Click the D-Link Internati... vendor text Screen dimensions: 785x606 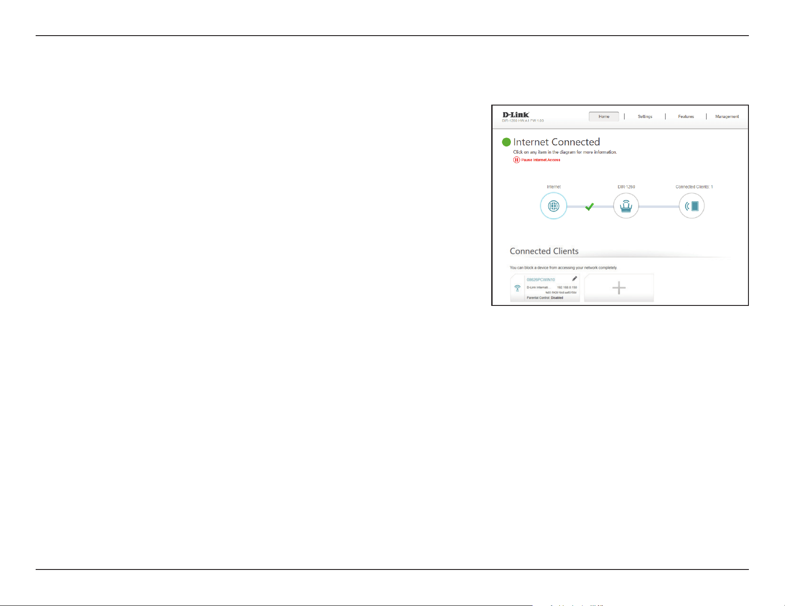539,287
